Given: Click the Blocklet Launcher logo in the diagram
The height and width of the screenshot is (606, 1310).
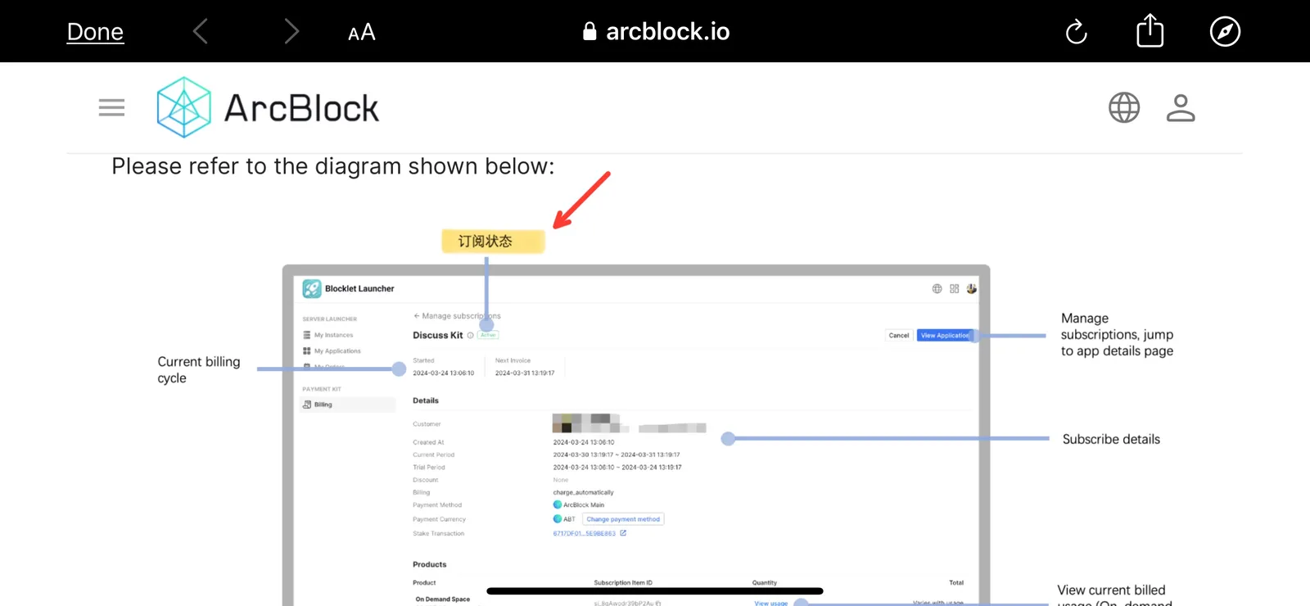Looking at the screenshot, I should (312, 288).
